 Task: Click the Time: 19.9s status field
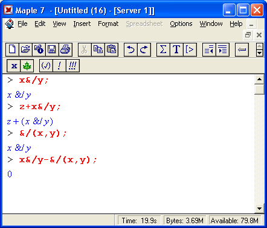(139, 221)
